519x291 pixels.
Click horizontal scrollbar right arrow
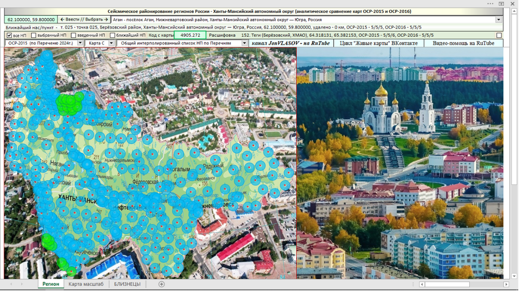point(506,284)
